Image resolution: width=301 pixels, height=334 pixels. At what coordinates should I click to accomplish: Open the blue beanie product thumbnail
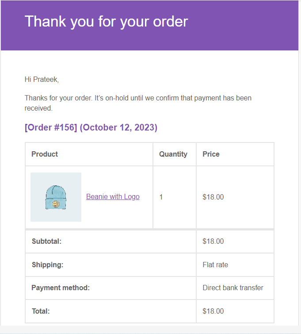(x=56, y=197)
